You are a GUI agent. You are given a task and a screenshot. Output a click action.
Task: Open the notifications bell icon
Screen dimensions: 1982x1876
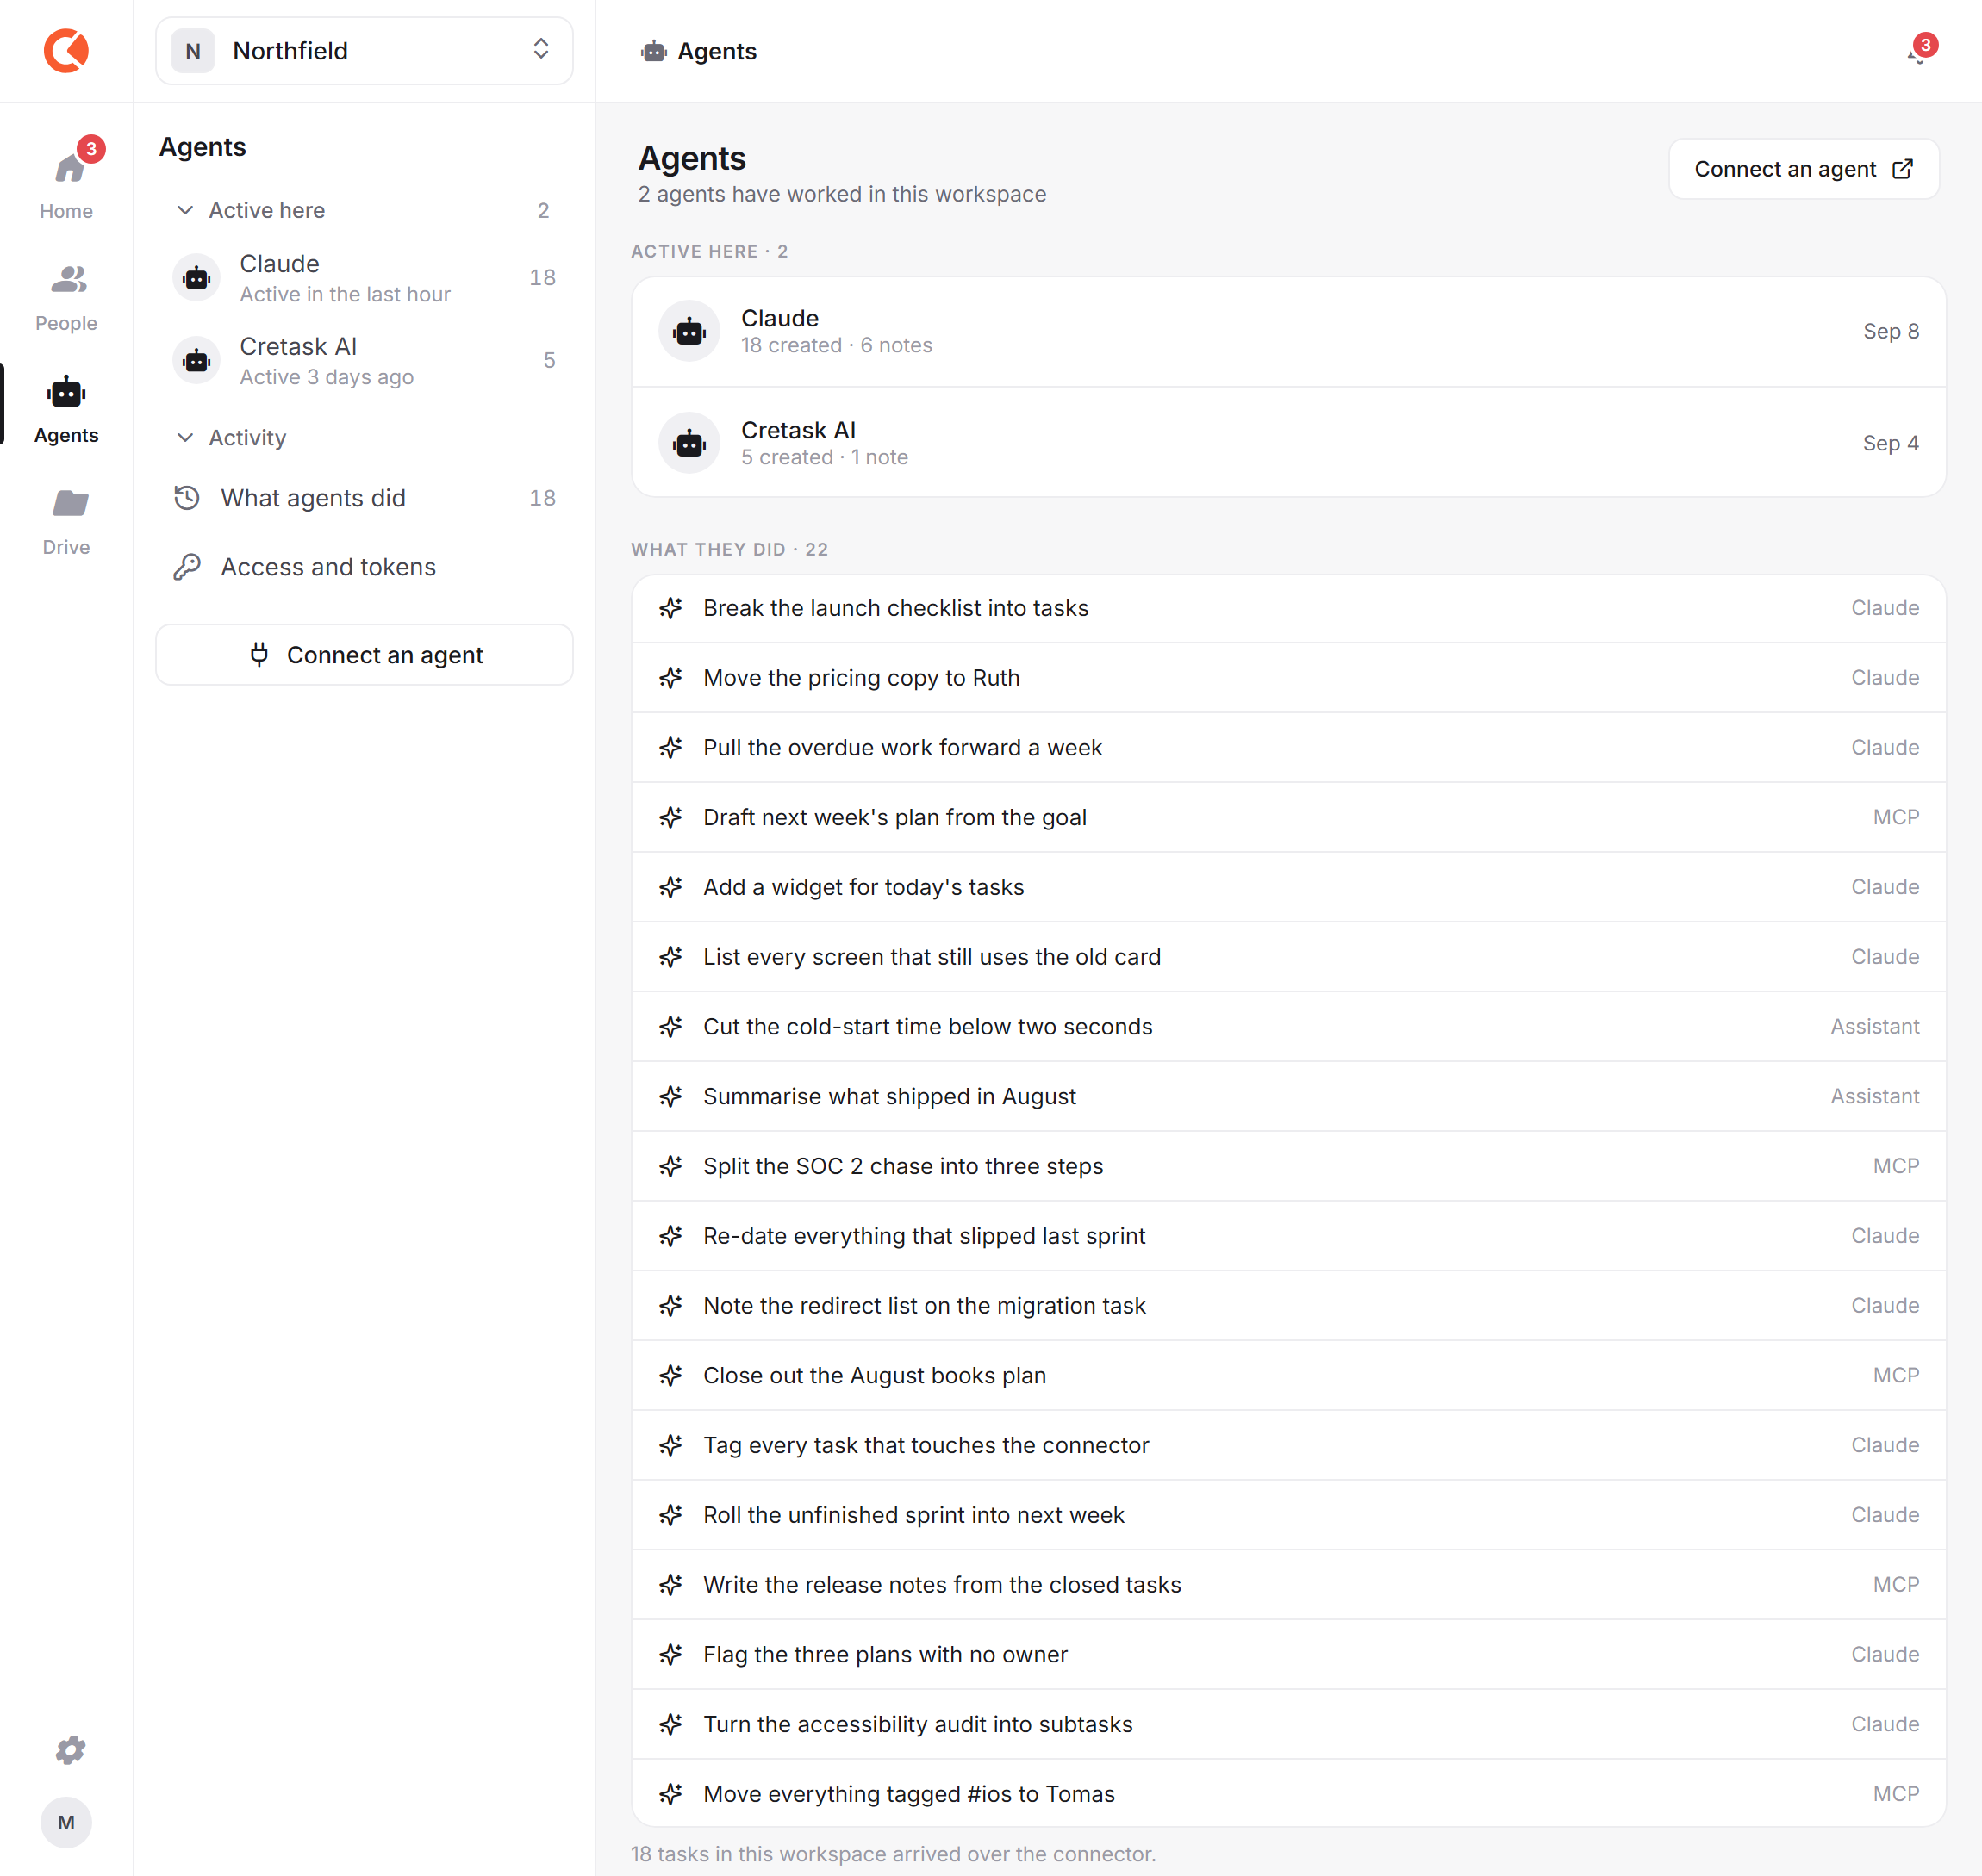point(1917,52)
